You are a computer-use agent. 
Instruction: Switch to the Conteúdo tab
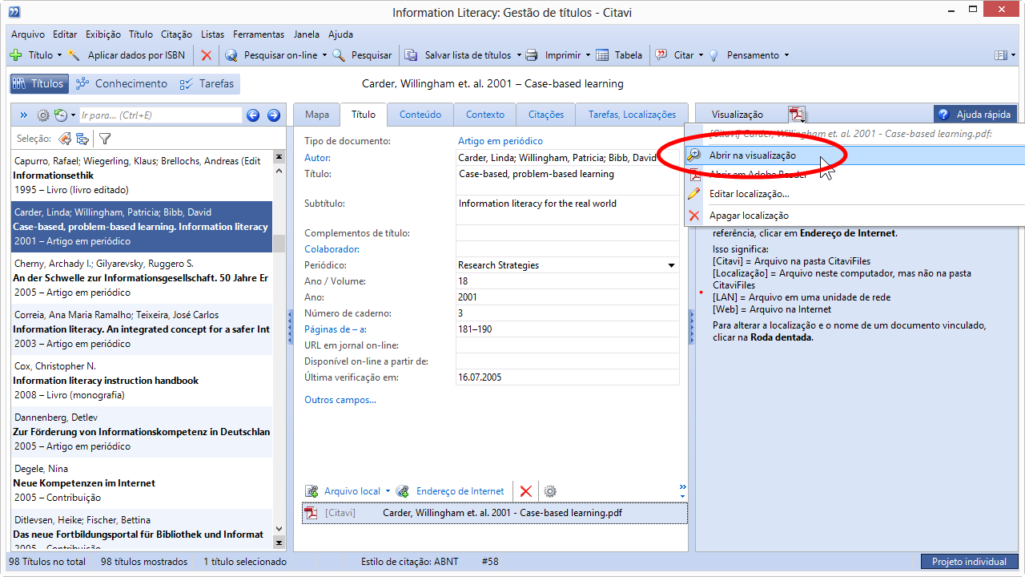420,115
